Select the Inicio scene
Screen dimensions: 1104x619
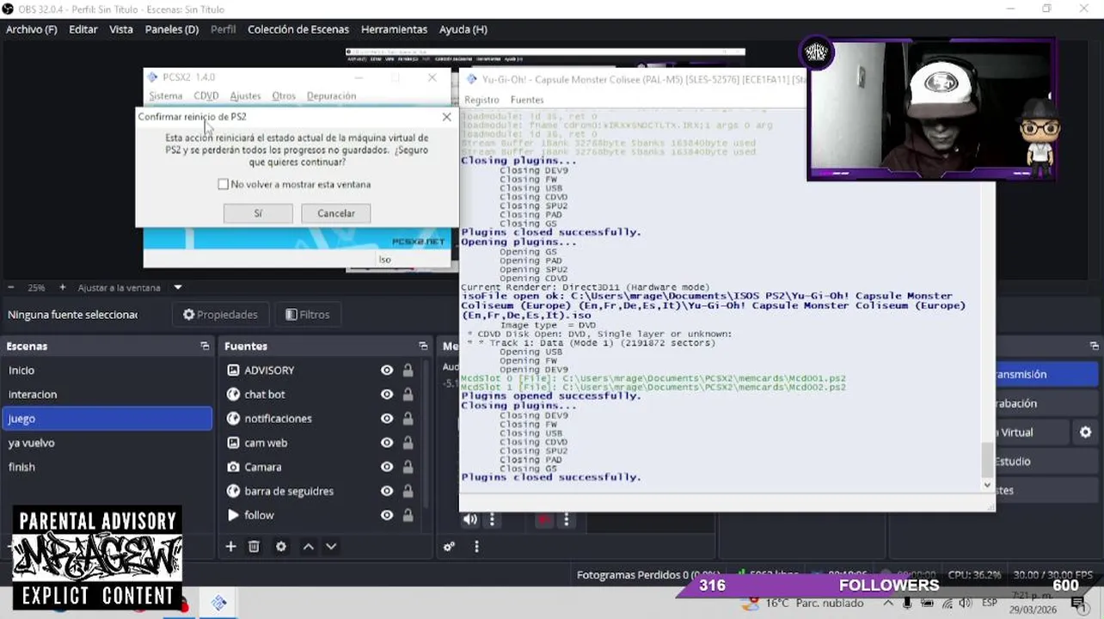(x=107, y=370)
